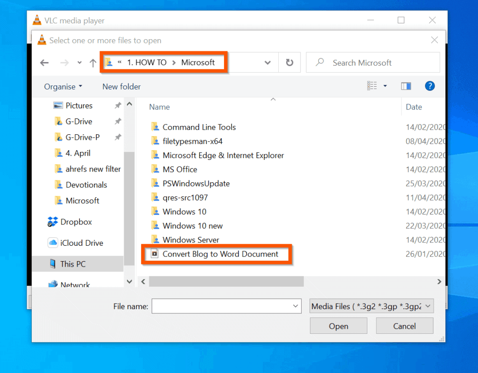Maximize the VLC media player window
The height and width of the screenshot is (373, 478).
click(401, 20)
